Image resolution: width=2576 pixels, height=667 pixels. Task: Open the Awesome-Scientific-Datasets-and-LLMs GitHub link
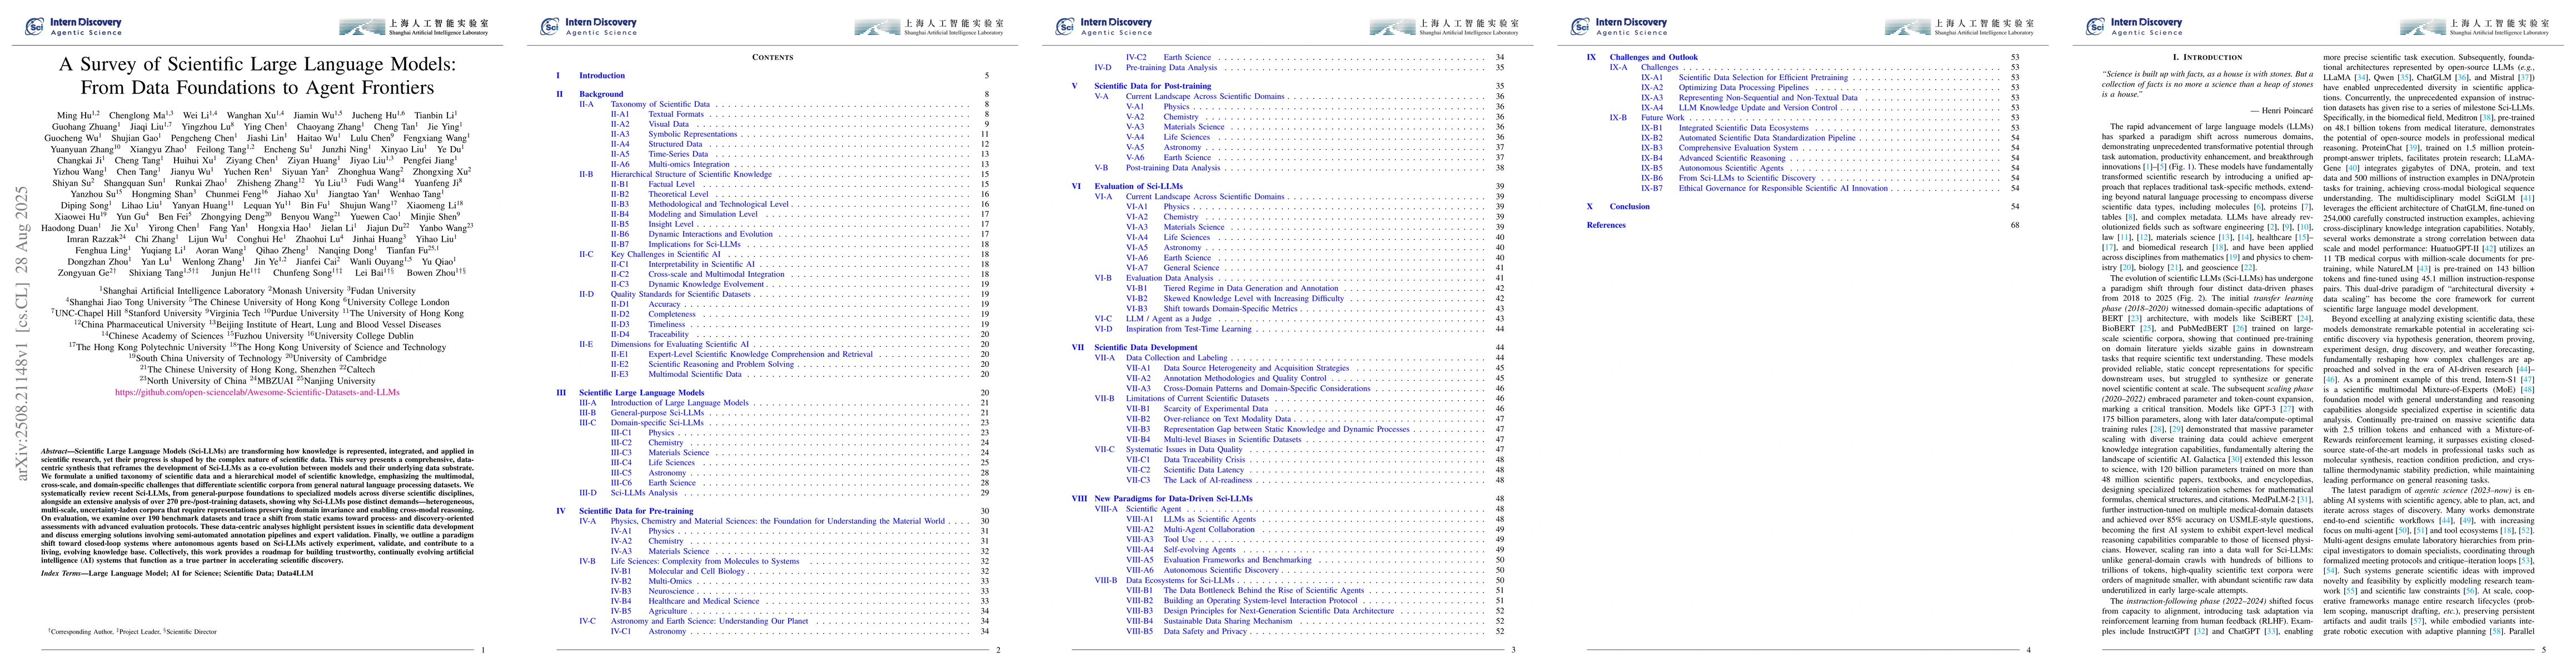coord(257,392)
